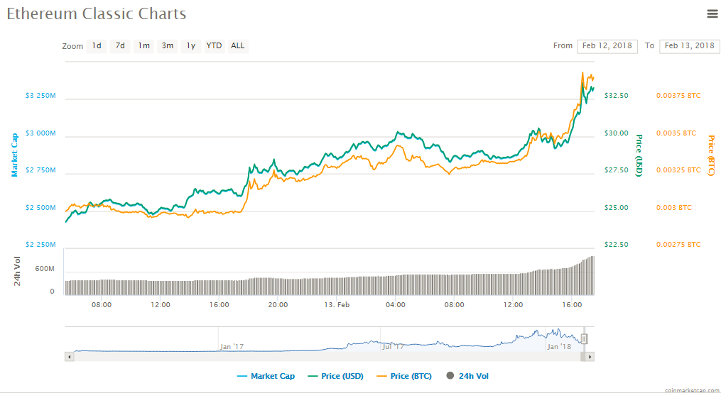Click the 0.00325 BTC axis label

pos(678,170)
